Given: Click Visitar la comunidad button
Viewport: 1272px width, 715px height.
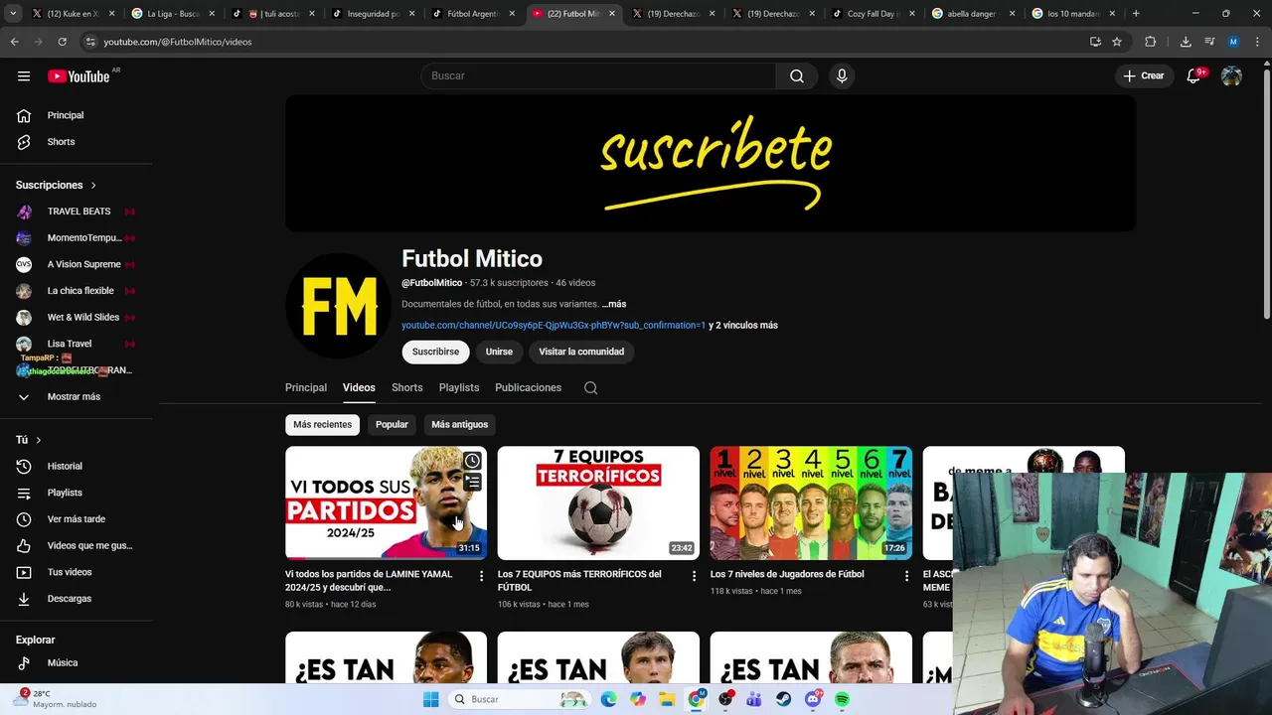Looking at the screenshot, I should [581, 352].
